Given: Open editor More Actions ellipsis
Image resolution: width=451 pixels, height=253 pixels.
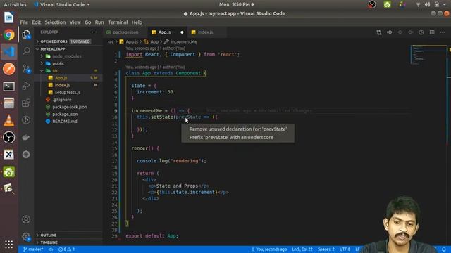Looking at the screenshot, I should 443,32.
